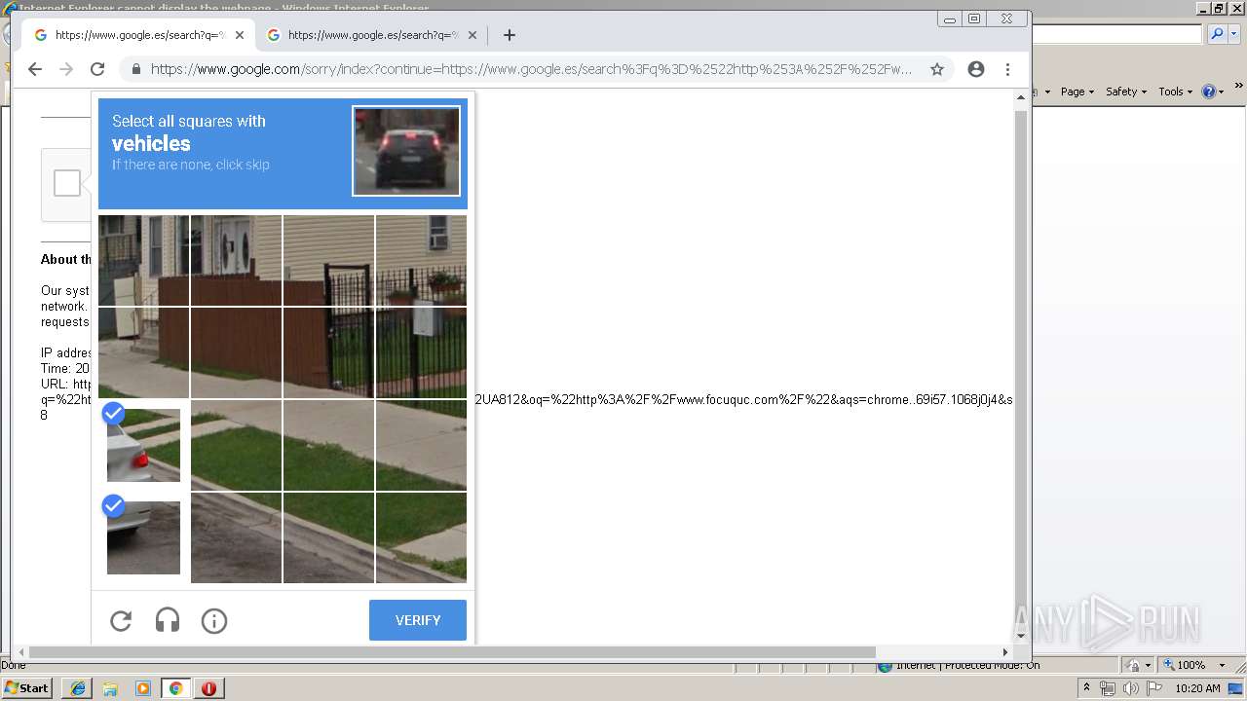Click the red Opera taskbar icon

tap(208, 688)
